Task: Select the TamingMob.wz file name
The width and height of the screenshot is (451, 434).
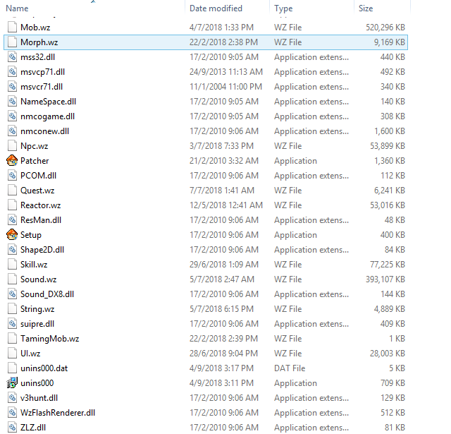Action: click(x=49, y=339)
